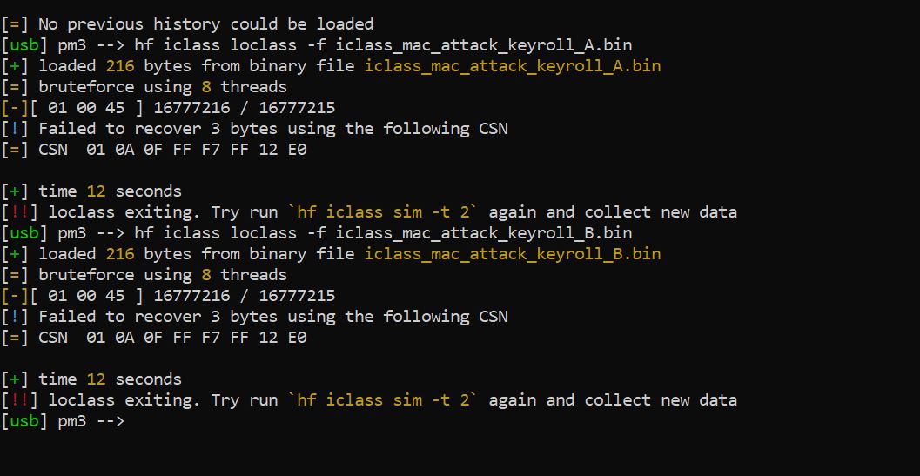Click the first red [!!] error marker
The height and width of the screenshot is (476, 920).
coord(19,211)
